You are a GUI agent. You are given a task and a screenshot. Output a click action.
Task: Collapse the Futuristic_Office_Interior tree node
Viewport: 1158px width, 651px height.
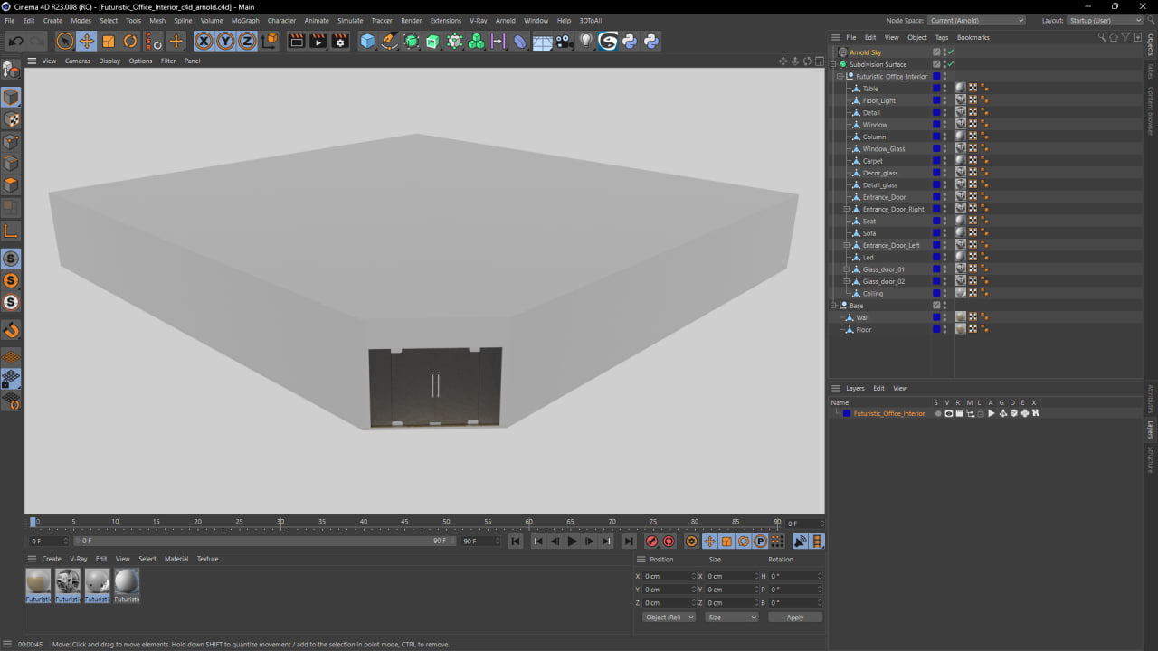tap(840, 77)
